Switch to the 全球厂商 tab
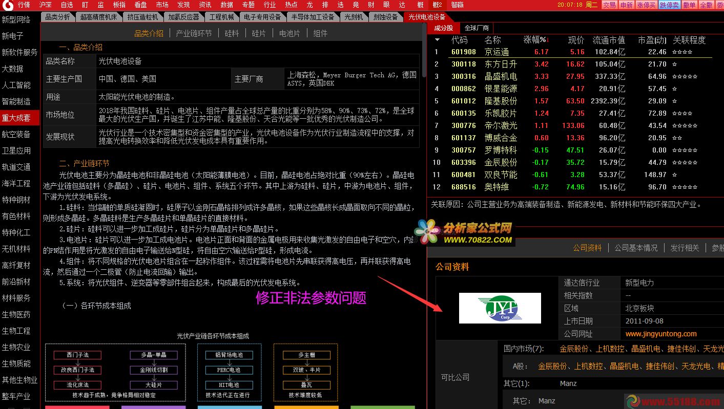Image resolution: width=724 pixels, height=409 pixels. click(x=477, y=28)
